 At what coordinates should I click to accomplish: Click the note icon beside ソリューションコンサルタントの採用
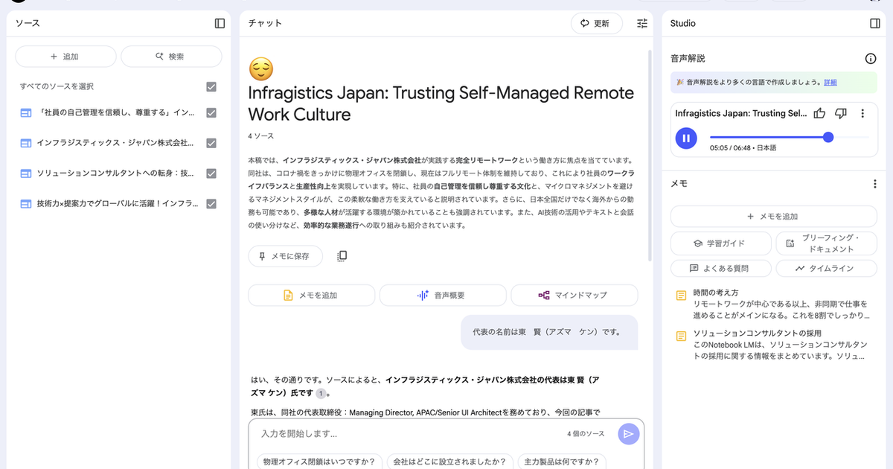pyautogui.click(x=681, y=336)
